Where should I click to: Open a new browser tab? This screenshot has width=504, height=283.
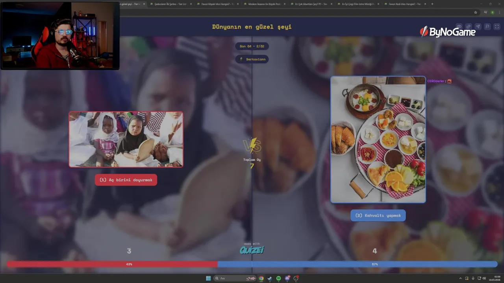432,4
